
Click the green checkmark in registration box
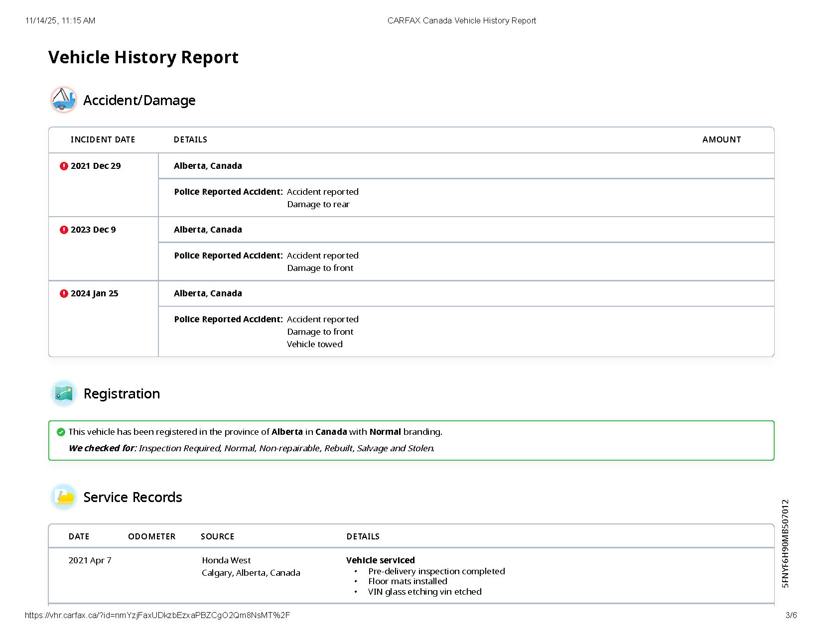pyautogui.click(x=61, y=432)
